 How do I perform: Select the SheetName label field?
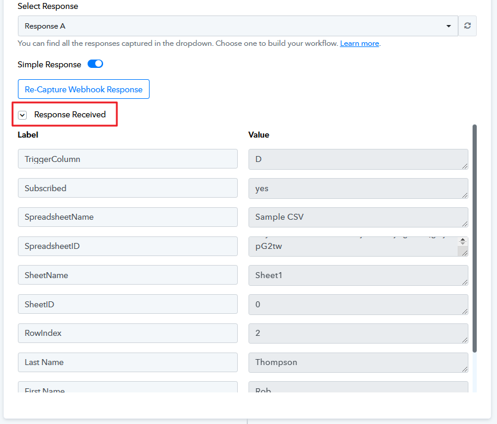(x=128, y=276)
